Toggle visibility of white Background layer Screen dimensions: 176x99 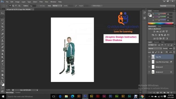tap(149, 67)
